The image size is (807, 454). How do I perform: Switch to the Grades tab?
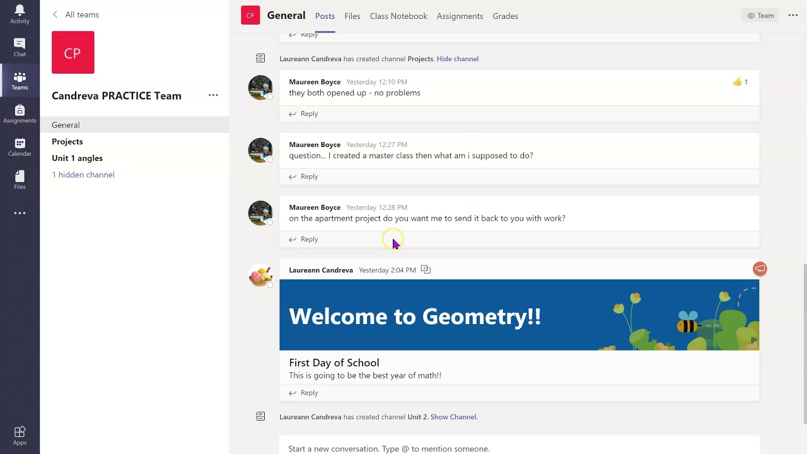[x=505, y=16]
